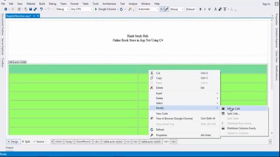Open the (Default) font dropdown
Image resolution: width=280 pixels, height=157 pixels.
coord(191,9)
